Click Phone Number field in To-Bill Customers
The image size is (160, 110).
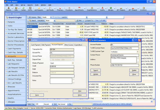point(125,65)
